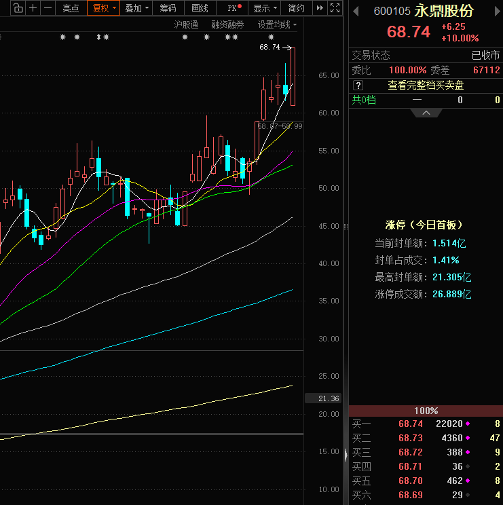Viewport: 503px width, 505px height.
Task: Select the 买三 68.72 order row
Action: pyautogui.click(x=426, y=452)
